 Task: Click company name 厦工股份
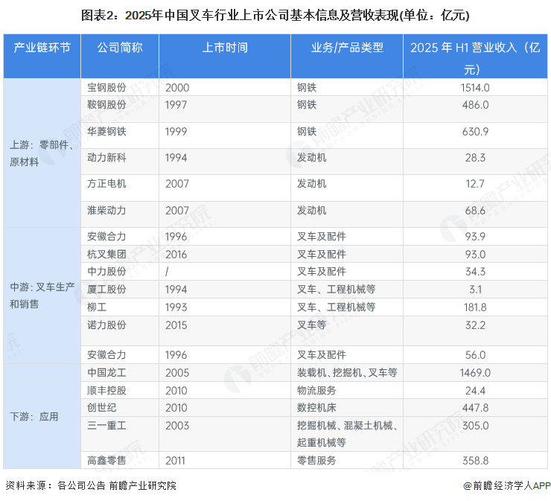click(106, 290)
